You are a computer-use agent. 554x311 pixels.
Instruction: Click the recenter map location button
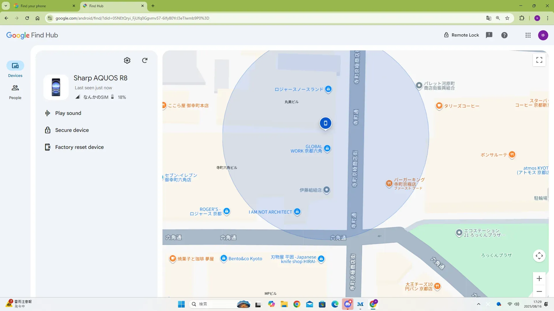tap(539, 256)
